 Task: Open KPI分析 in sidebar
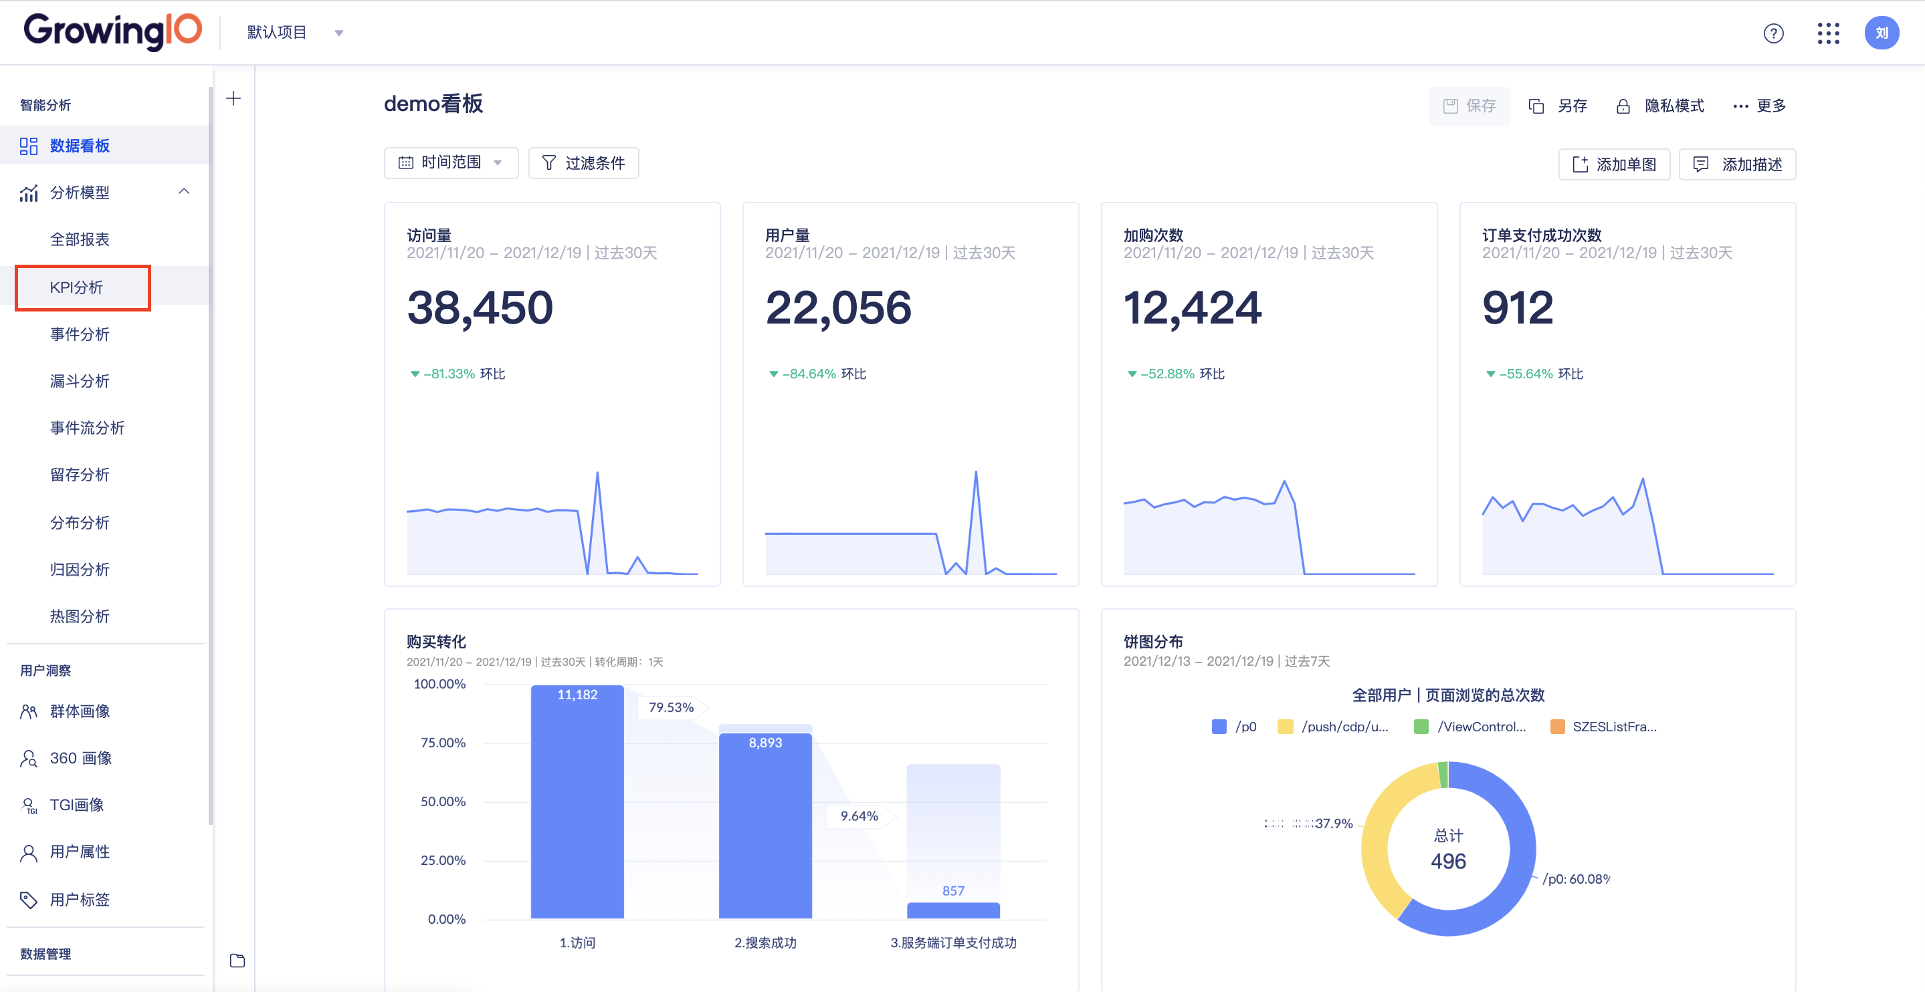pyautogui.click(x=76, y=287)
